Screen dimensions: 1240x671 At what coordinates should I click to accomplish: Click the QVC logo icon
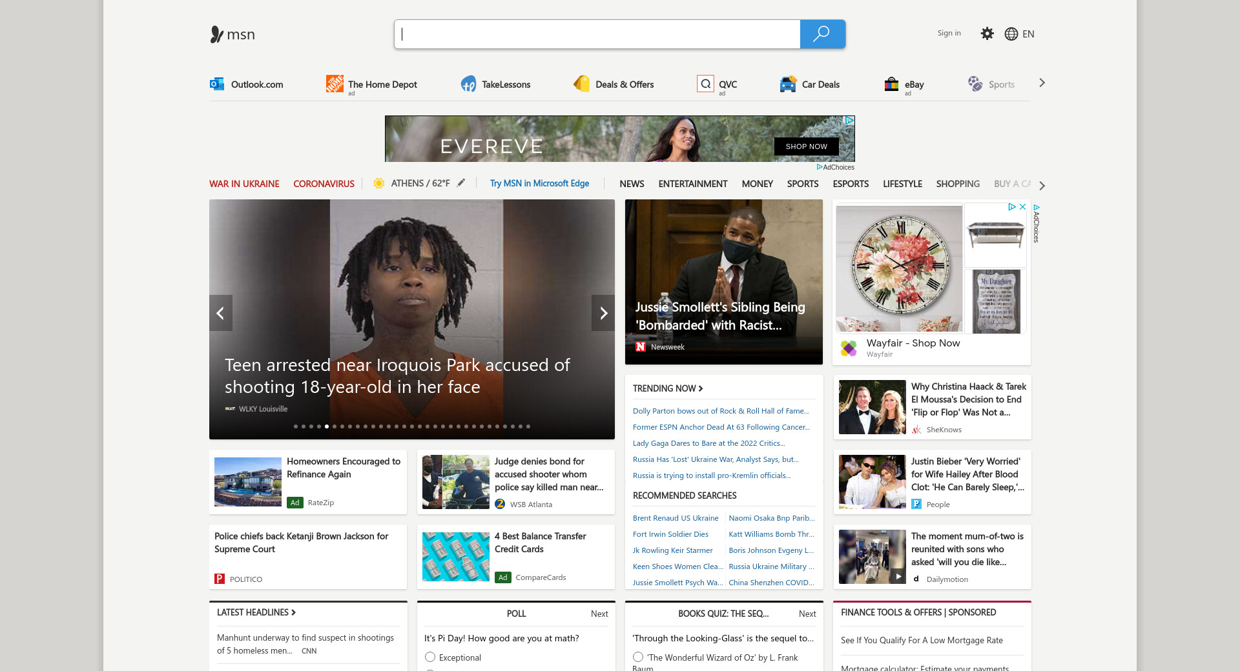(x=705, y=84)
